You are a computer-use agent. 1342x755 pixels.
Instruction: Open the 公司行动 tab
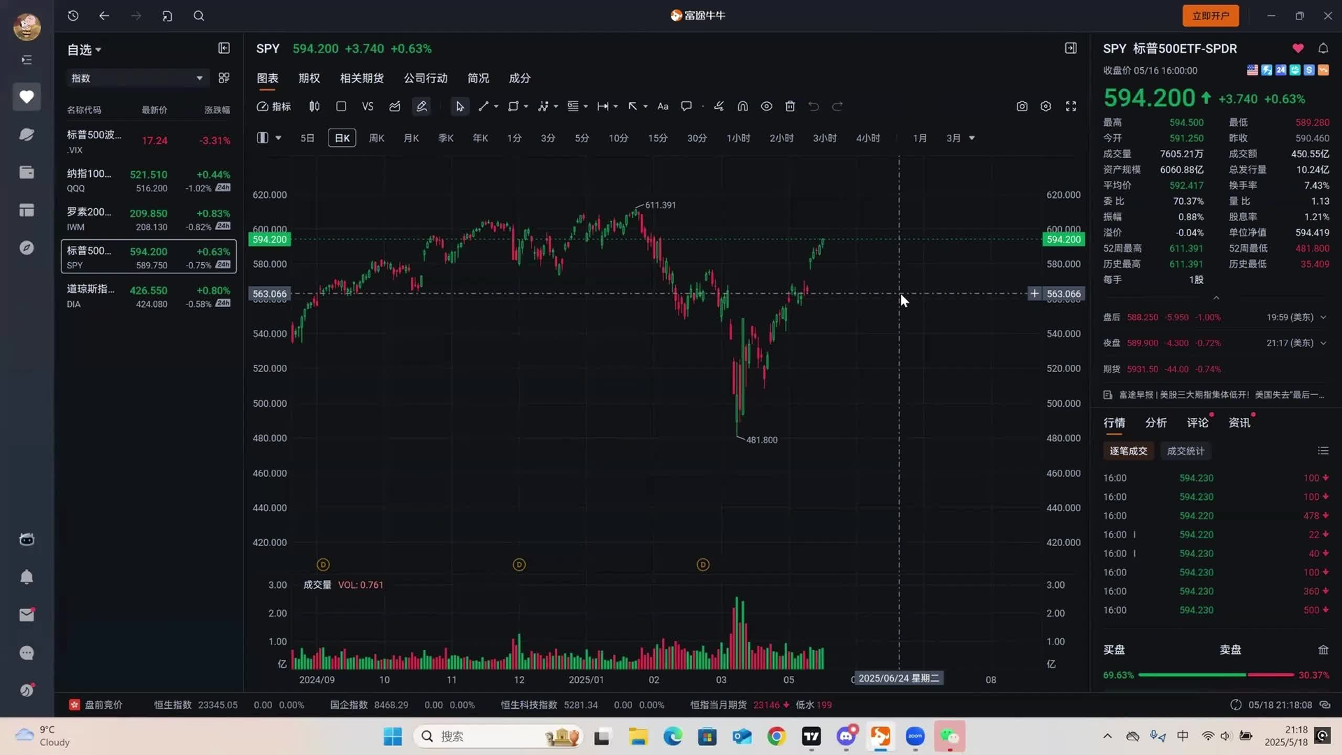click(x=425, y=78)
